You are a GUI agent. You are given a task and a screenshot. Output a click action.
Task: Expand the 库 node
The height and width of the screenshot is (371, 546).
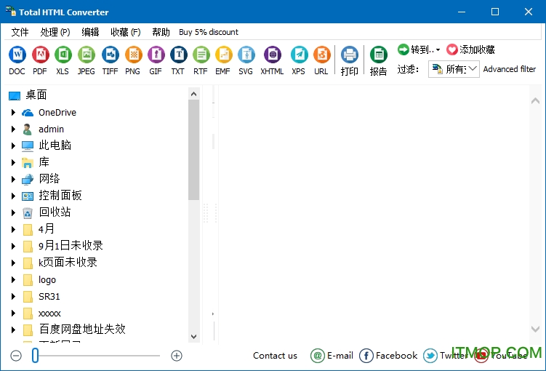pos(13,162)
